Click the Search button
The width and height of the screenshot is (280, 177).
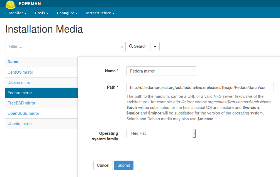tap(138, 46)
